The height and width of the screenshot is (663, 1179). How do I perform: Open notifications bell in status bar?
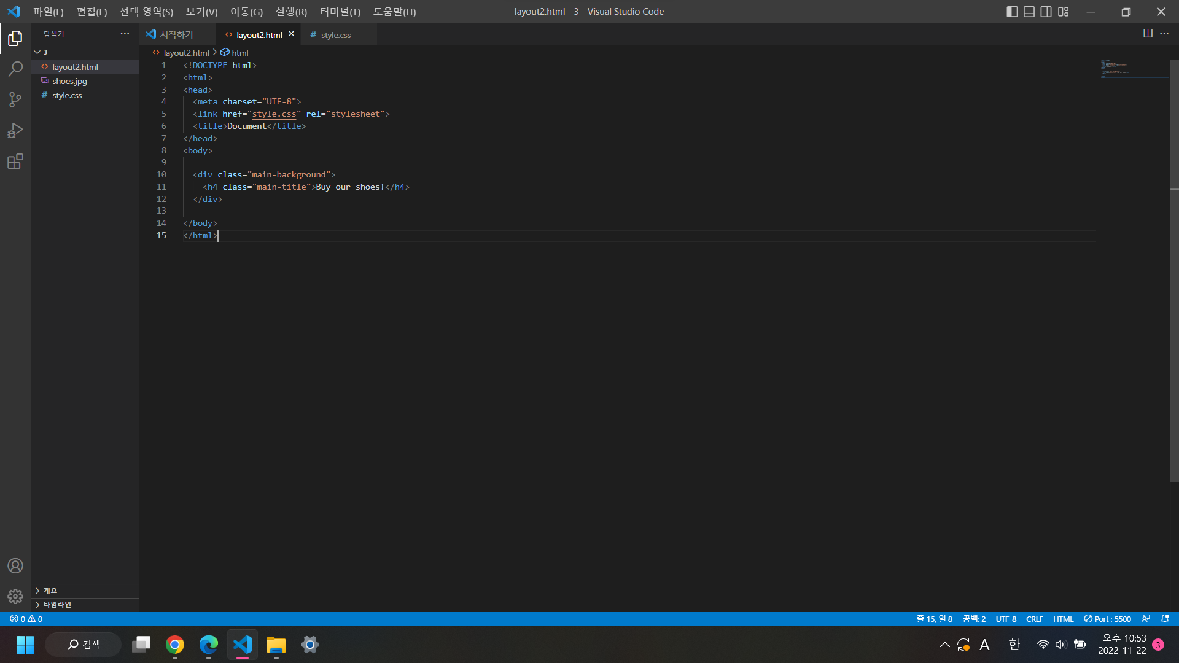tap(1165, 619)
